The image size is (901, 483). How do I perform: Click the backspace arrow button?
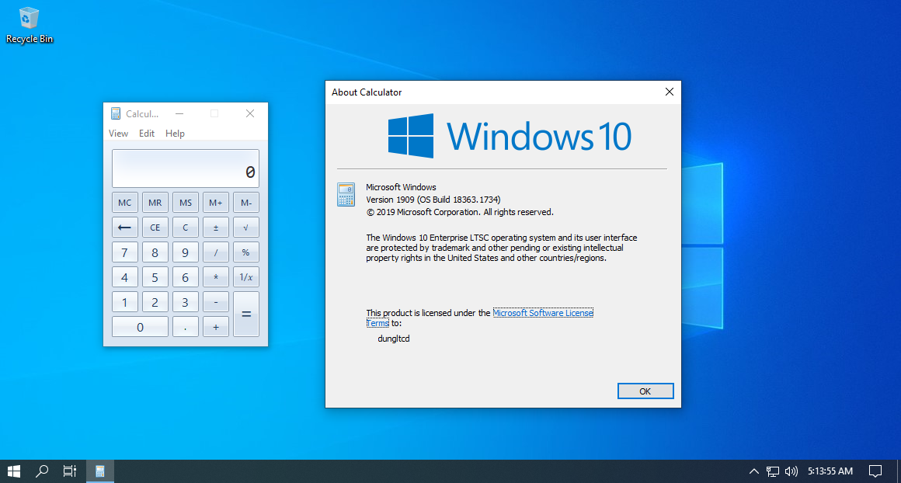click(125, 228)
